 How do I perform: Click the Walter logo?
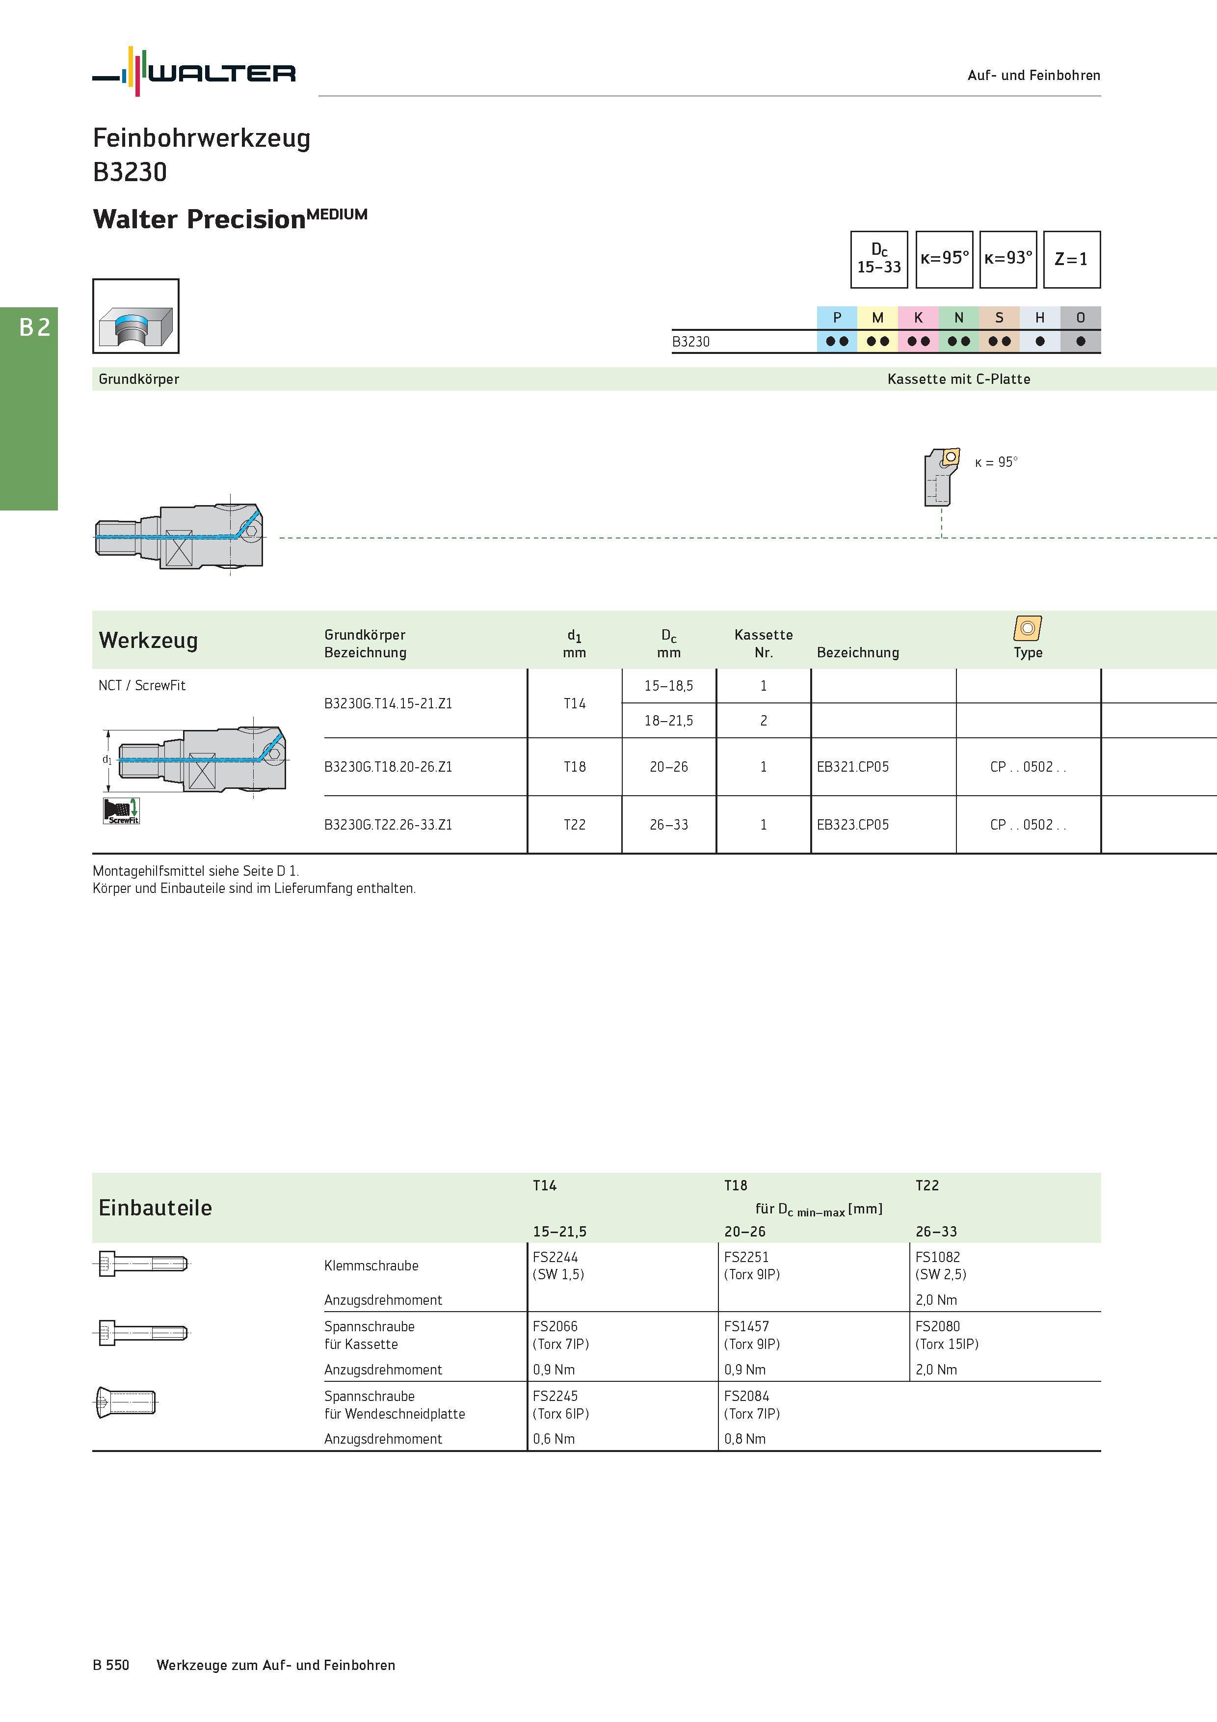pyautogui.click(x=194, y=71)
